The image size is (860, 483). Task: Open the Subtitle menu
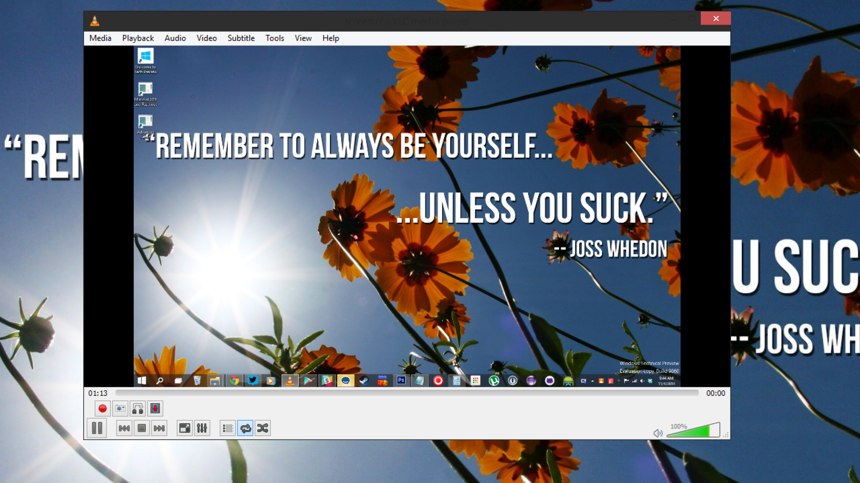click(x=241, y=38)
